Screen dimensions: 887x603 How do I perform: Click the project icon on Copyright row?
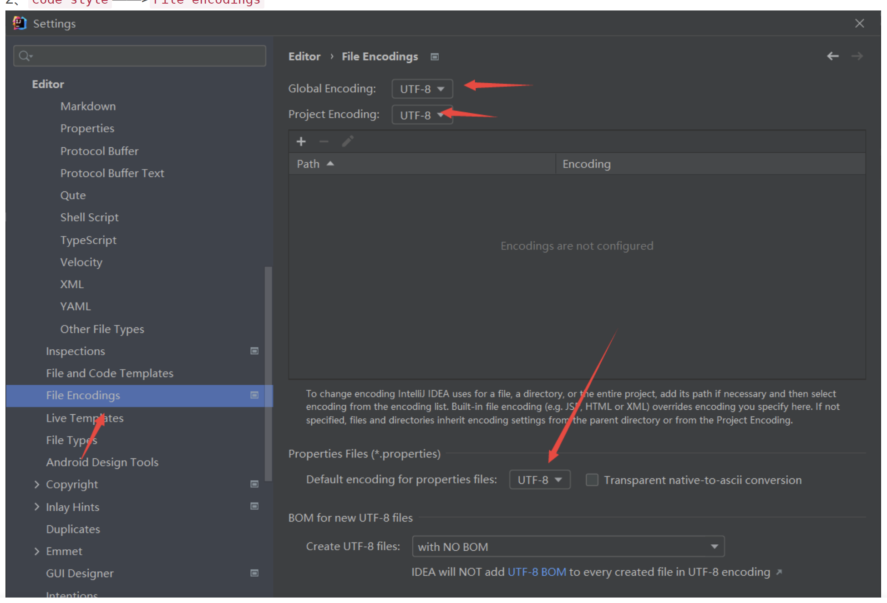click(254, 484)
